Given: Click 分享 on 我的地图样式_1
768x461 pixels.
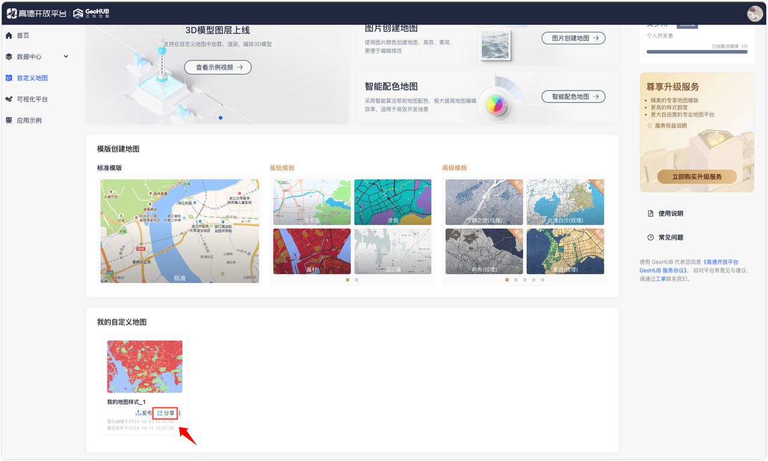Looking at the screenshot, I should tap(166, 413).
